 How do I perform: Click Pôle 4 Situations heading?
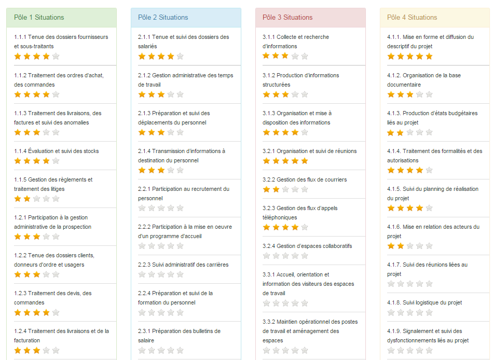[412, 17]
